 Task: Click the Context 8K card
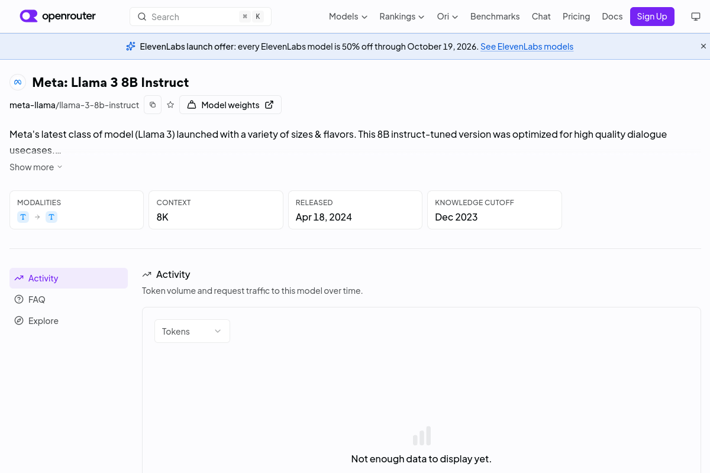[x=216, y=210]
